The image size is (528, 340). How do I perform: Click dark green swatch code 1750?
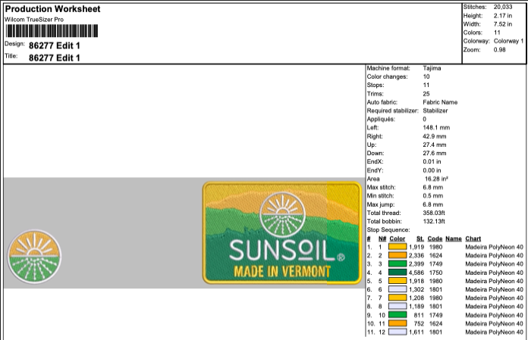click(x=398, y=273)
